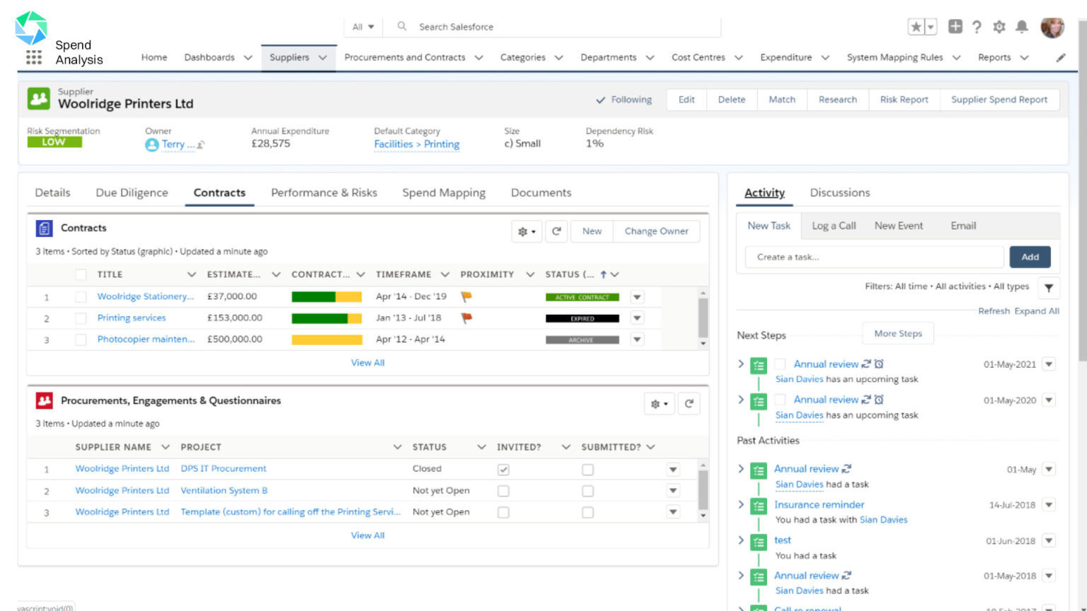This screenshot has width=1087, height=611.
Task: Expand the Insurance reminder past activity
Action: coord(740,505)
